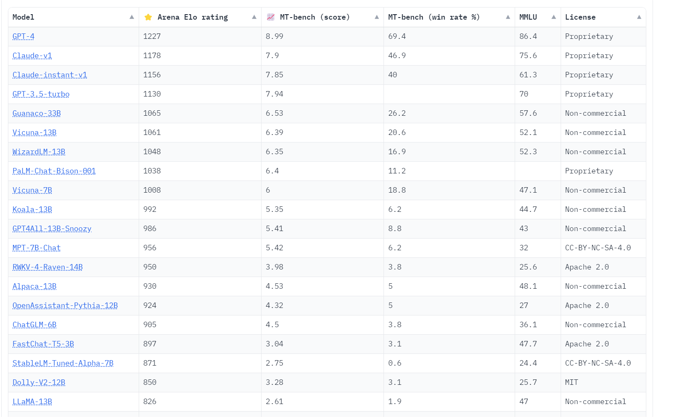The width and height of the screenshot is (691, 417).
Task: Click star icon in Arena Elo header
Action: [148, 17]
